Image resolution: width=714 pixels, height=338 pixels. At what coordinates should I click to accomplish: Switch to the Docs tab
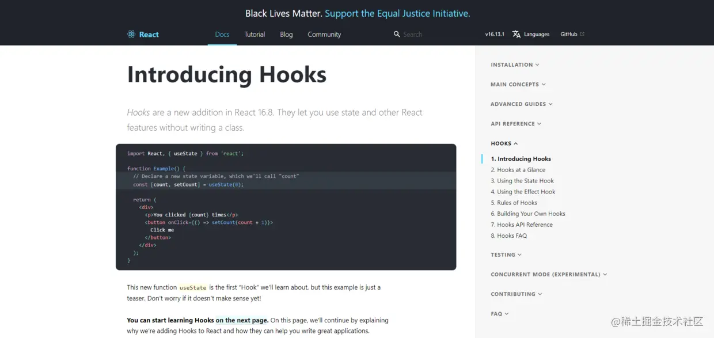point(222,35)
